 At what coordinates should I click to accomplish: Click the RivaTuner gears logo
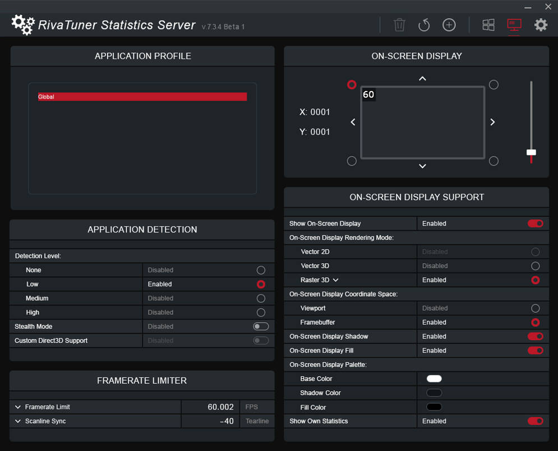coord(22,25)
